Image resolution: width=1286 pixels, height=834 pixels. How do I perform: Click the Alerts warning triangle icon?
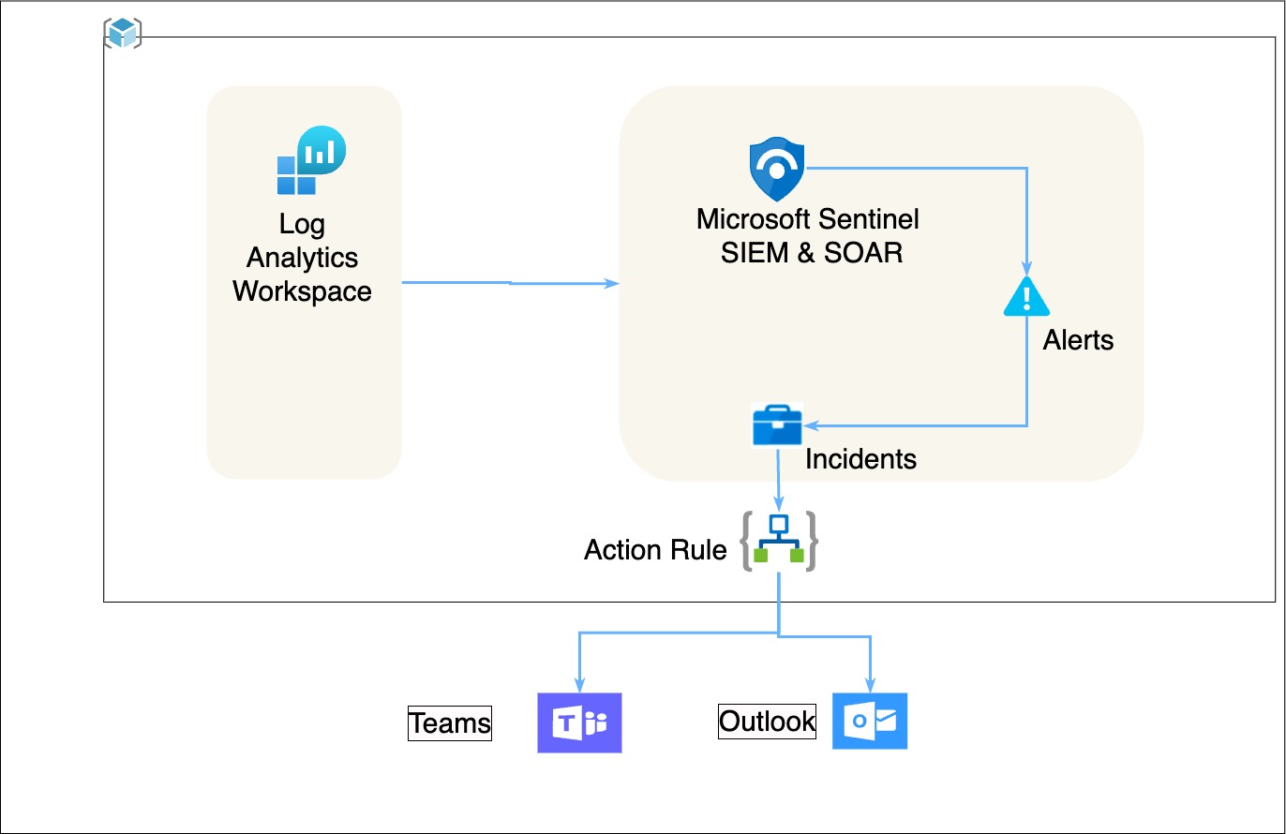coord(1027,295)
